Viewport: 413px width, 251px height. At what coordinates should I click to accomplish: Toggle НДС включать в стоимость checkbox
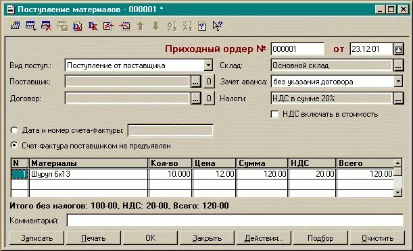coord(274,114)
